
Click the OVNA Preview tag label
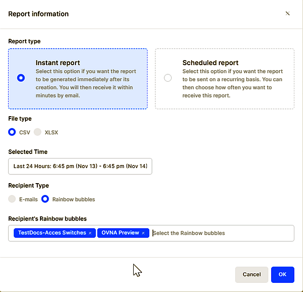click(120, 233)
